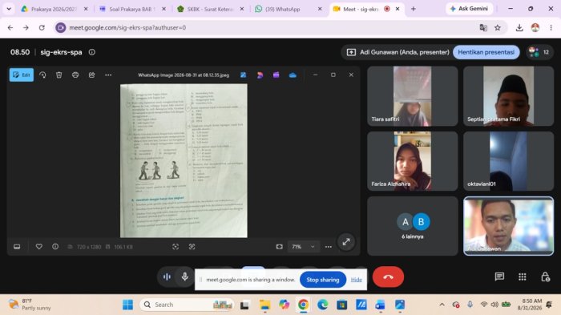Image resolution: width=561 pixels, height=315 pixels.
Task: Click Stop sharing button
Action: pyautogui.click(x=323, y=280)
